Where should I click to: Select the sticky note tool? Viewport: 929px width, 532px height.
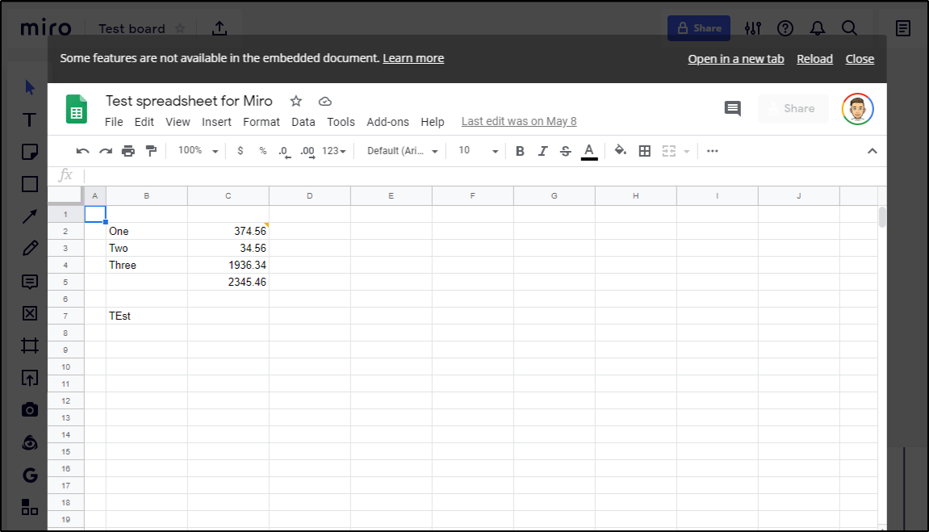tap(30, 153)
